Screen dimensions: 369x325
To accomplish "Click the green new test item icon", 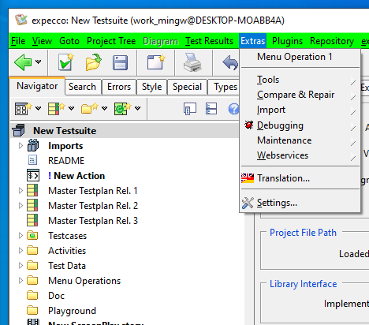I will [x=122, y=109].
